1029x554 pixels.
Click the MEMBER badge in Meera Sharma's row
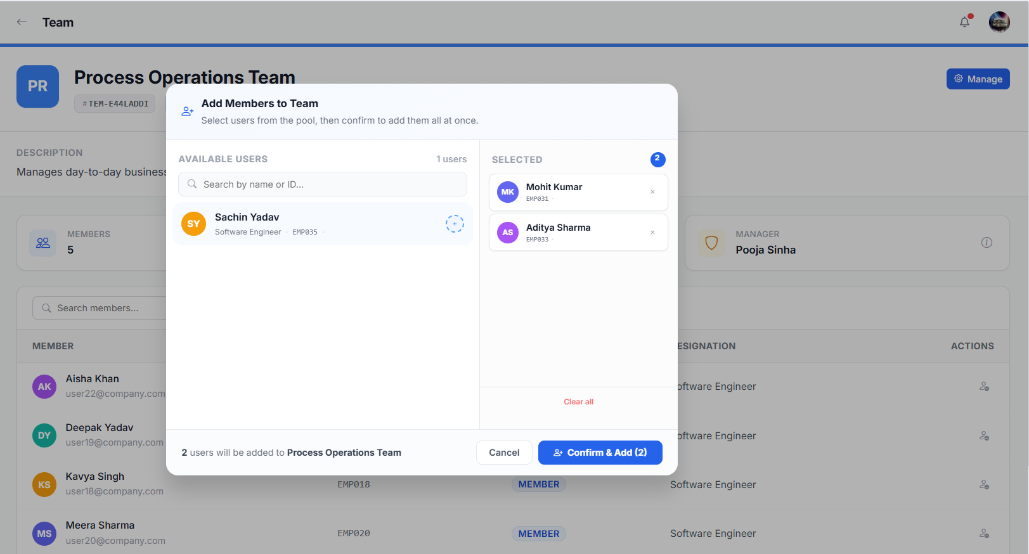click(x=539, y=534)
